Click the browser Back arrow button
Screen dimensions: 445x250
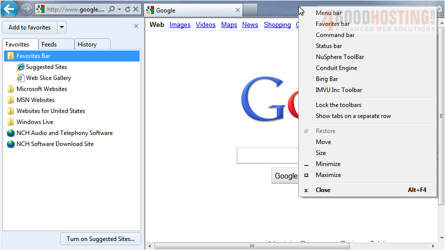pyautogui.click(x=10, y=9)
